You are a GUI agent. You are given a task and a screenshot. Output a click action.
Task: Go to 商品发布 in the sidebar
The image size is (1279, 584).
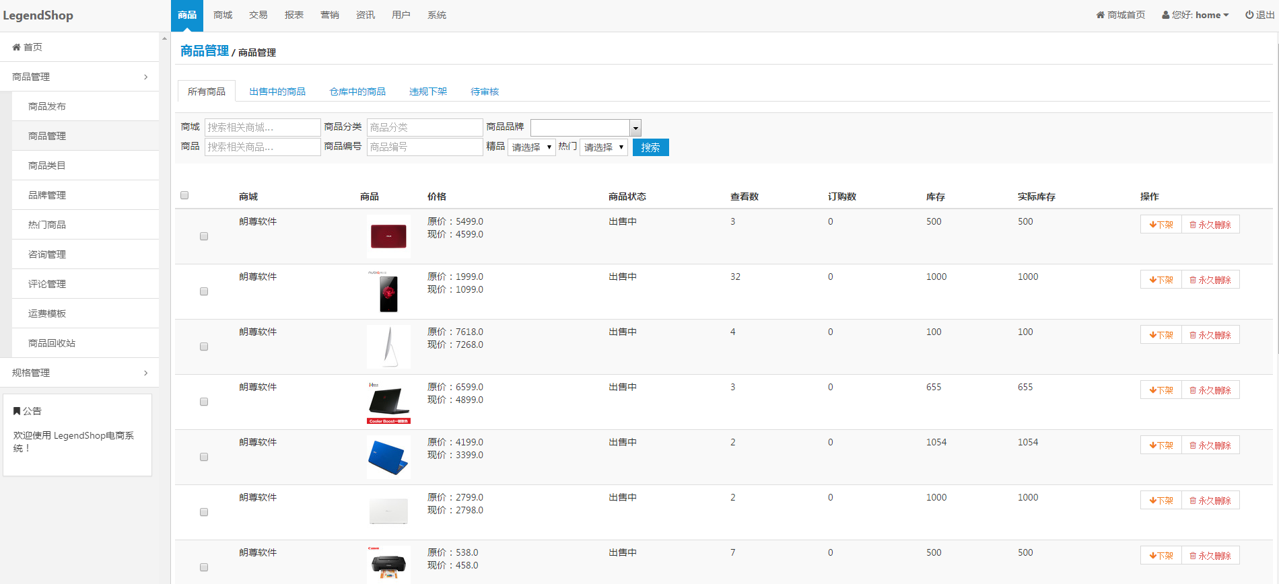point(85,106)
